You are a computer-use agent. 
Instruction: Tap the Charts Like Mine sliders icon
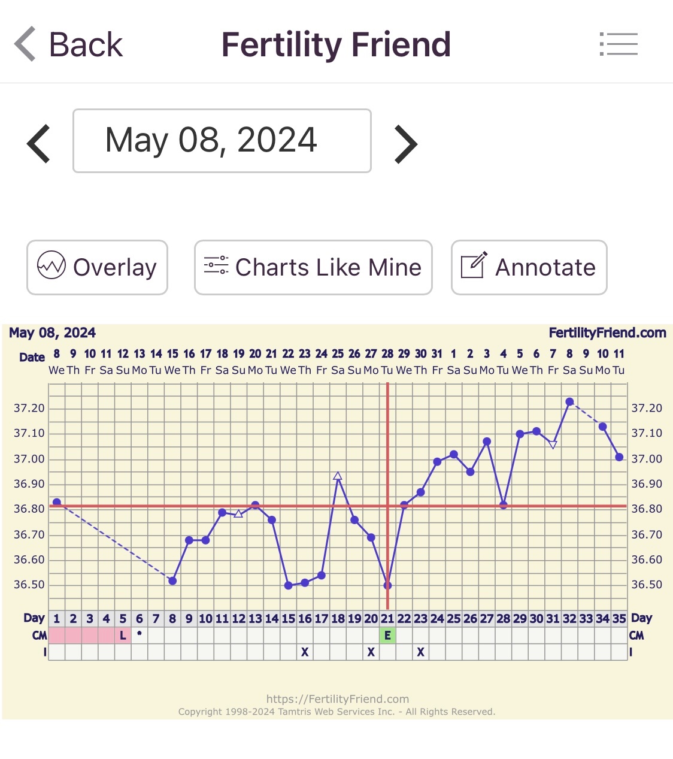click(216, 265)
